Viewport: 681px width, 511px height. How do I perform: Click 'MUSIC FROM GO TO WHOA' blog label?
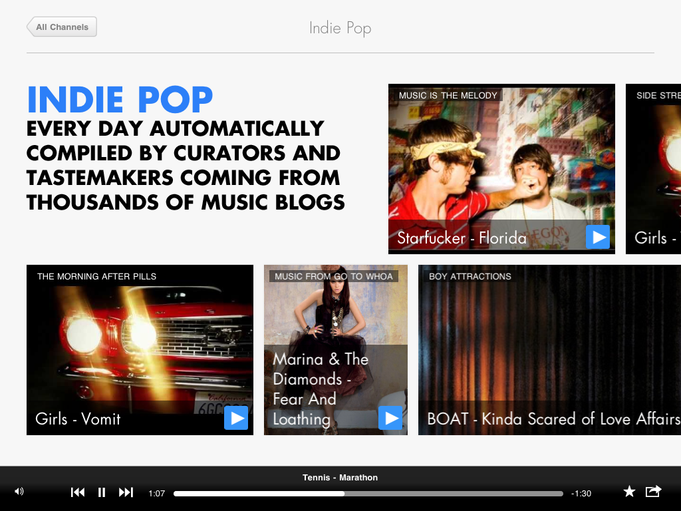[x=334, y=276]
